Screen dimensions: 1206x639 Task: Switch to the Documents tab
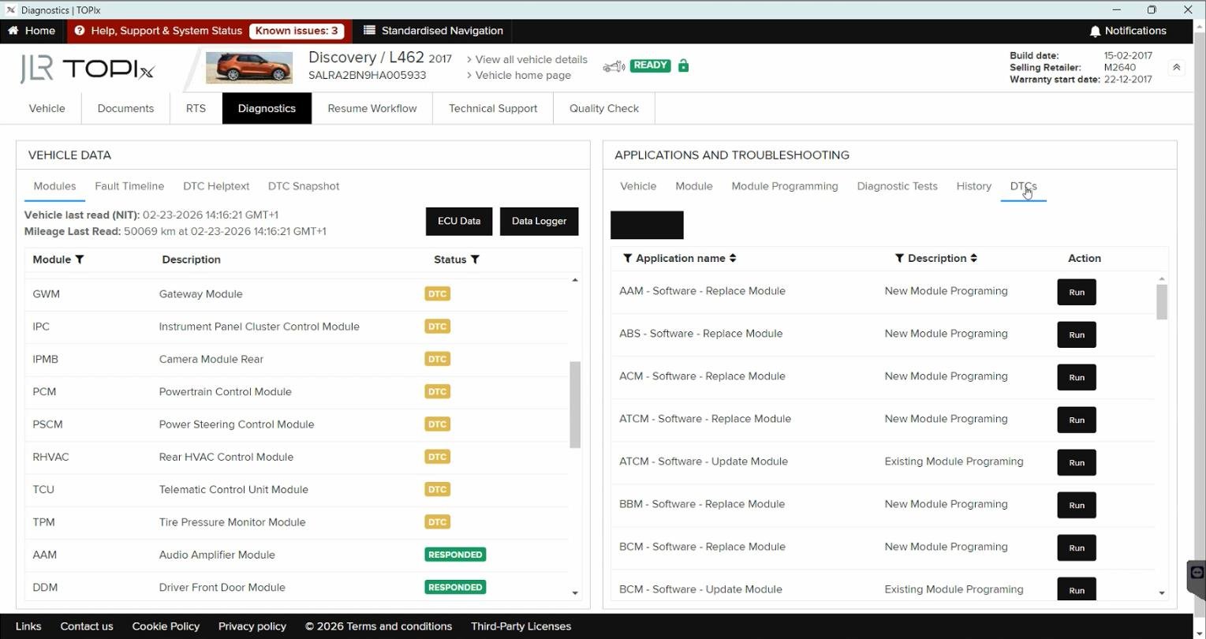(125, 108)
